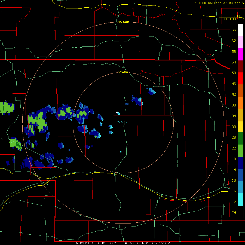Click the TOPS legend title
Image resolution: width=245 pixels, height=245 pixels.
[239, 16]
